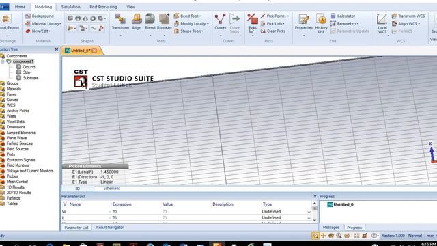
Task: Click Expression cell of parameter W
Action: click(x=136, y=212)
